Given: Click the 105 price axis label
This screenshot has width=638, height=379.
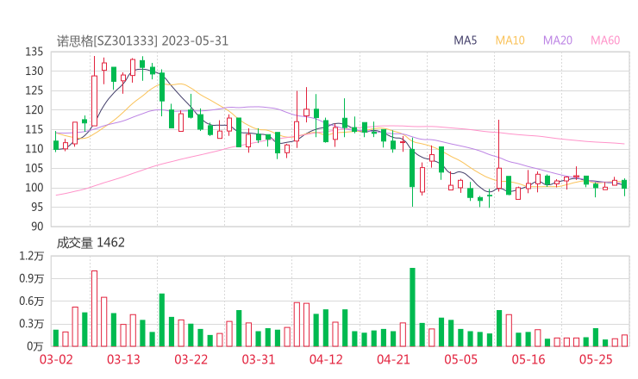Looking at the screenshot, I should tap(34, 168).
